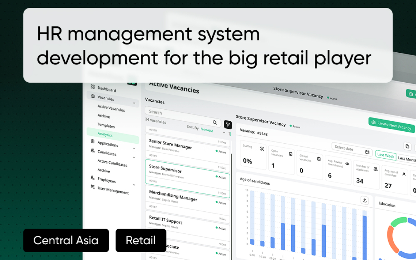Go to Active Vacancies in sidebar
This screenshot has width=416, height=260.
click(111, 108)
